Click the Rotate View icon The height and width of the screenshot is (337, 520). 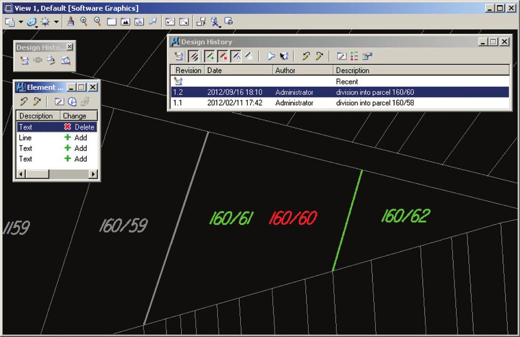[x=139, y=22]
